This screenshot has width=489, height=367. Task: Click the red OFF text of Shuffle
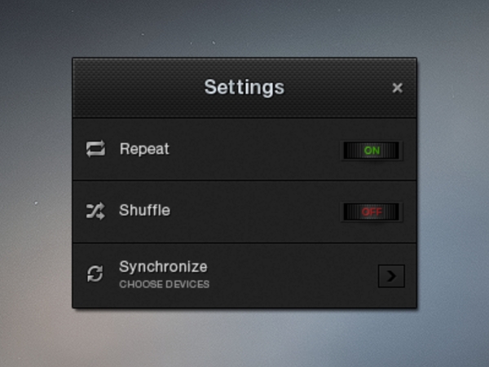[372, 212]
